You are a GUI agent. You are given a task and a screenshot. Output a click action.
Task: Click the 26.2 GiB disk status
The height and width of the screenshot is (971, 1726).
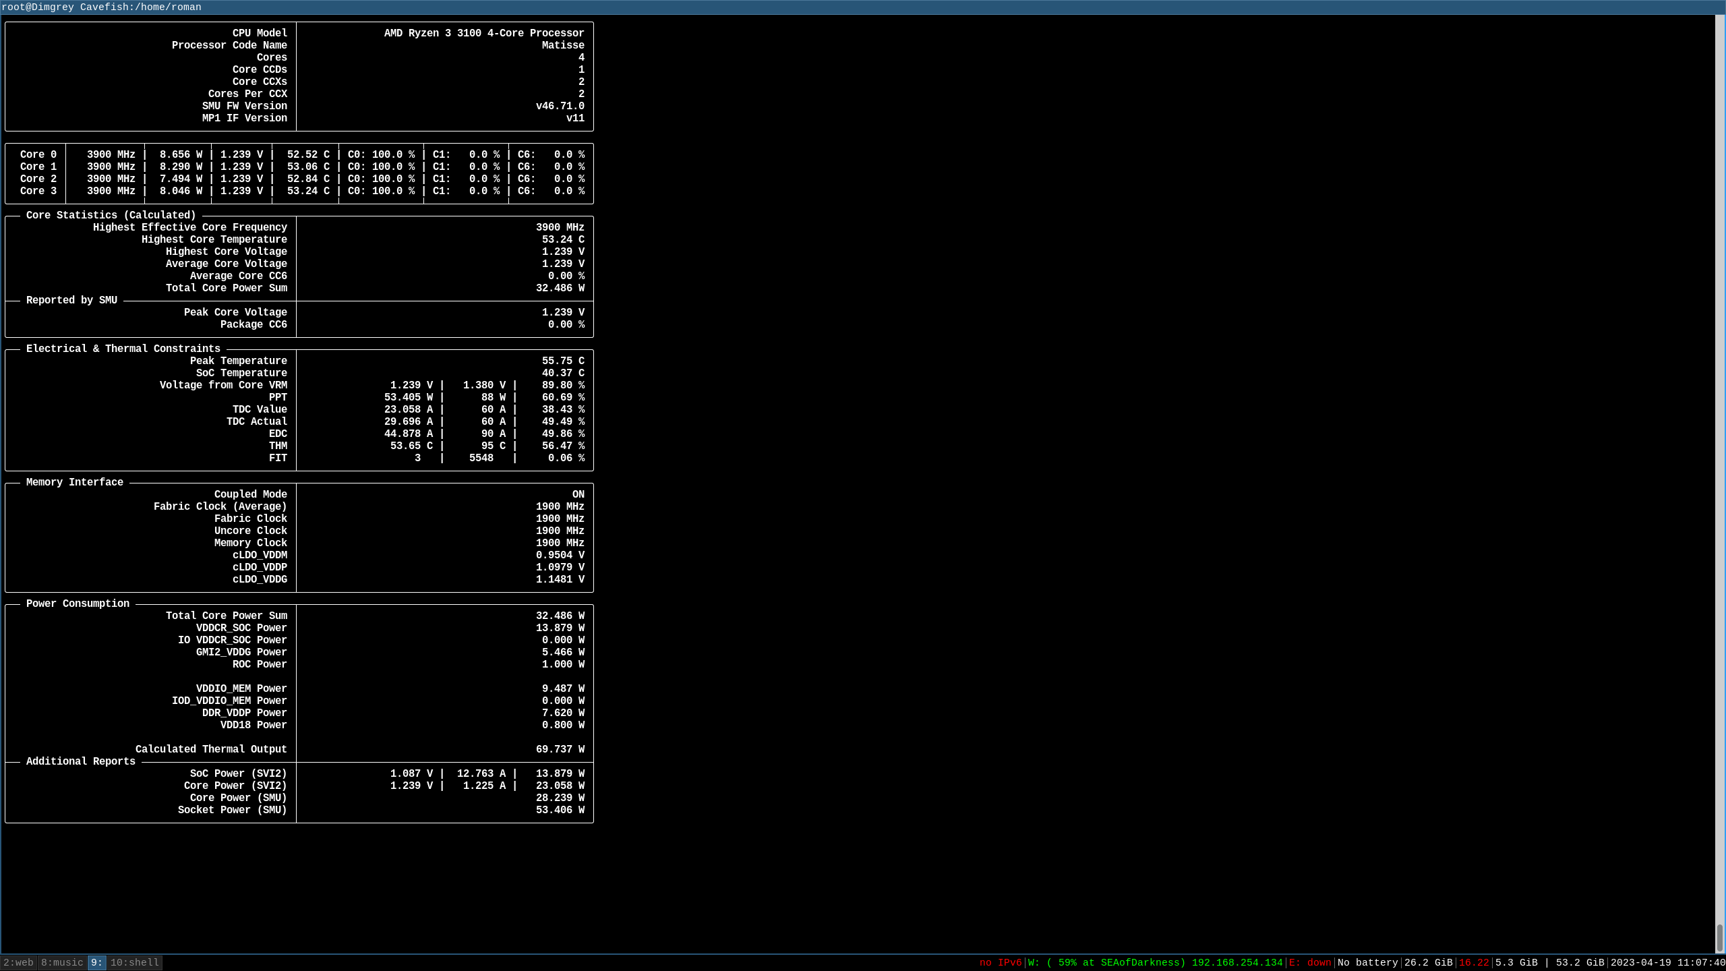pyautogui.click(x=1428, y=963)
